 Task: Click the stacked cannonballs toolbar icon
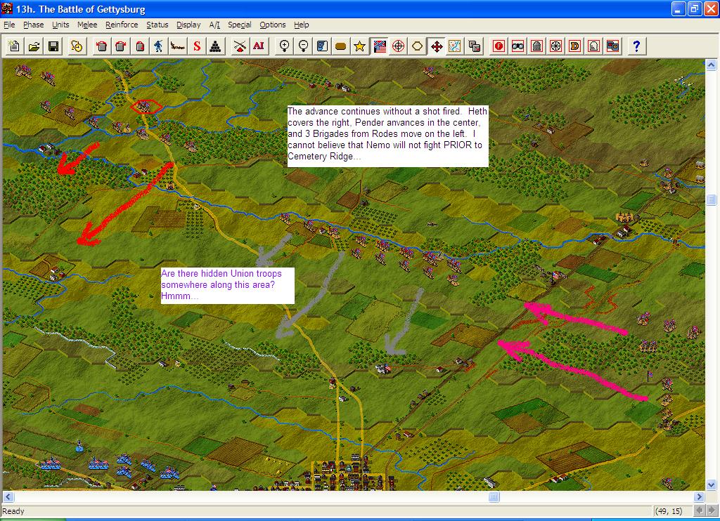coord(216,46)
